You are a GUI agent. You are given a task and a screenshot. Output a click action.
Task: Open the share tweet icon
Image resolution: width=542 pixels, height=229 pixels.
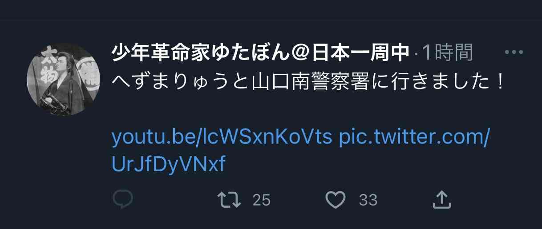tap(443, 200)
